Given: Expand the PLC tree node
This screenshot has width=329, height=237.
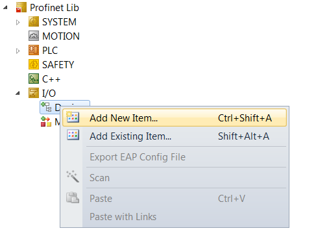Looking at the screenshot, I should click(18, 51).
